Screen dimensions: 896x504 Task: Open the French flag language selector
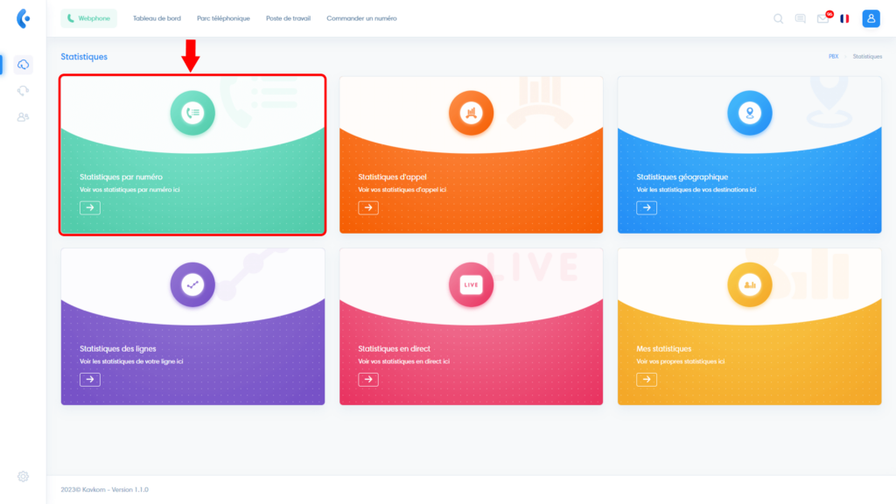click(x=844, y=18)
